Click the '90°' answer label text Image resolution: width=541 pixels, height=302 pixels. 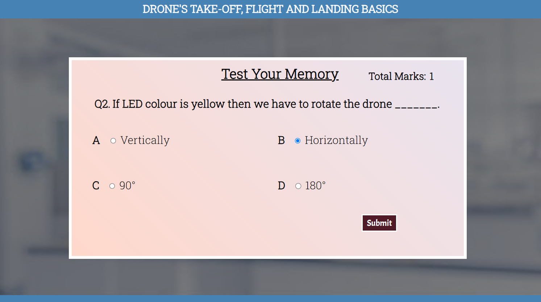127,186
